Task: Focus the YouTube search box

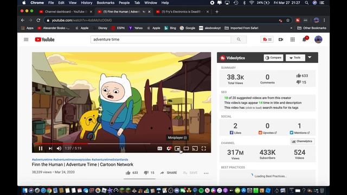Action: [x=160, y=40]
